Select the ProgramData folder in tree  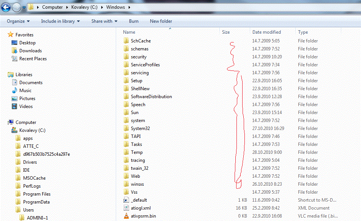pyautogui.click(x=36, y=202)
